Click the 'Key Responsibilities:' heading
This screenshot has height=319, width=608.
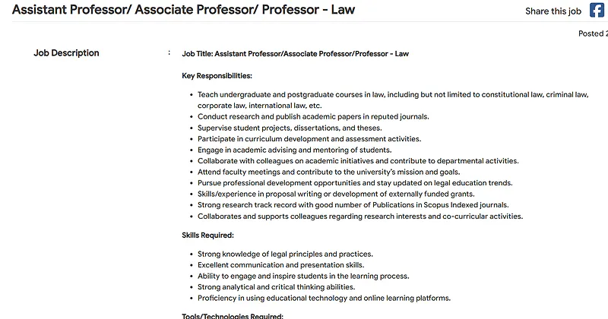click(217, 76)
